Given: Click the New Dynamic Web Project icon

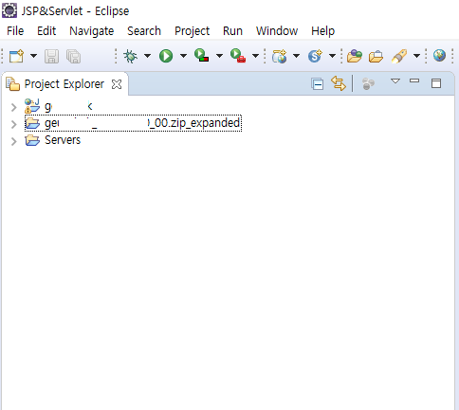Looking at the screenshot, I should [280, 56].
